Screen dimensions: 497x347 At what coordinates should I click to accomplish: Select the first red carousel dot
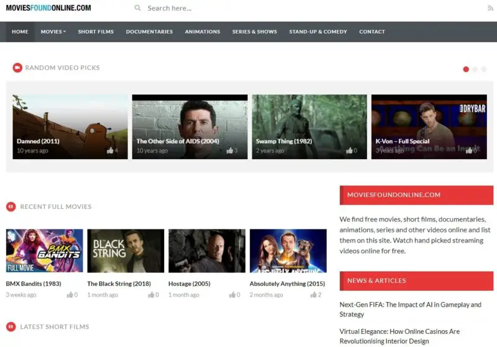pos(466,69)
